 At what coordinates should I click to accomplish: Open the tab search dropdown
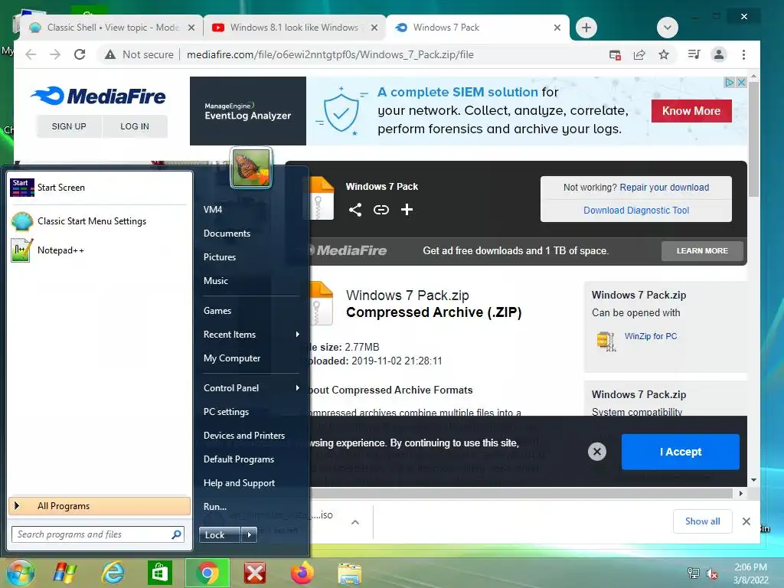pos(667,28)
